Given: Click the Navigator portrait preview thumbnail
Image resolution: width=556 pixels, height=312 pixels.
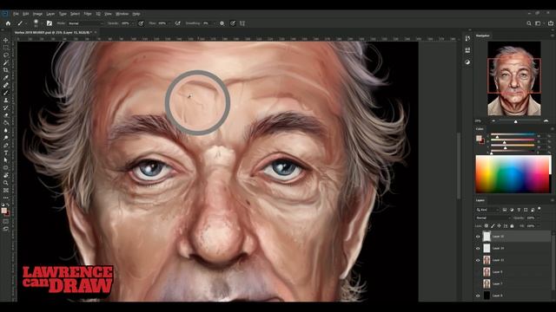Looking at the screenshot, I should click(x=514, y=79).
